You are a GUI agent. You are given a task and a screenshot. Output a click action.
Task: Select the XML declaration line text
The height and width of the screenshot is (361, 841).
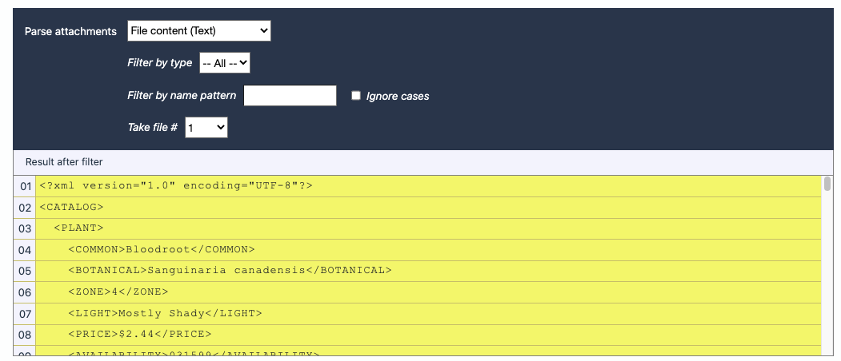175,186
